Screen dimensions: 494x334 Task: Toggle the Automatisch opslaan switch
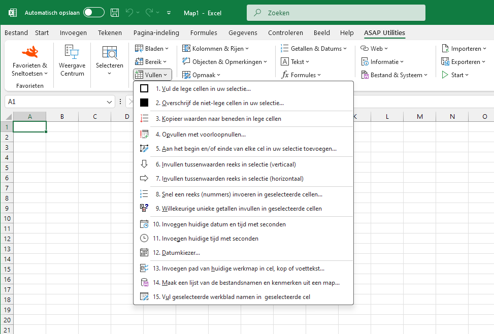click(94, 13)
